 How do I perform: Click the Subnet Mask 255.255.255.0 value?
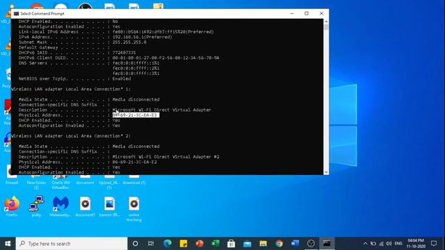click(x=129, y=42)
